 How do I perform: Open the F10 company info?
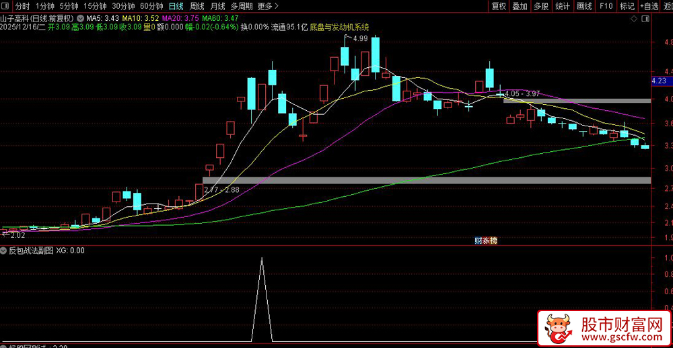click(x=606, y=6)
